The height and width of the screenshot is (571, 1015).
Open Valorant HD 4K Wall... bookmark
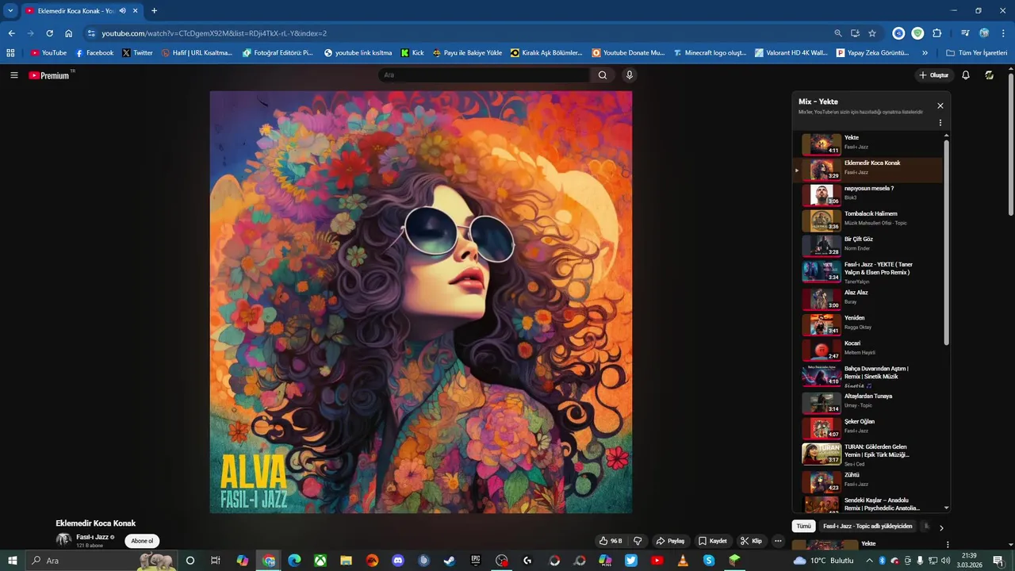(x=791, y=53)
